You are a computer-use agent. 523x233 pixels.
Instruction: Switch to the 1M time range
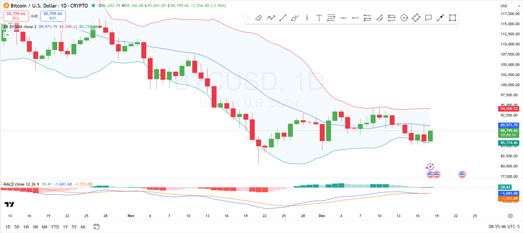click(26, 227)
